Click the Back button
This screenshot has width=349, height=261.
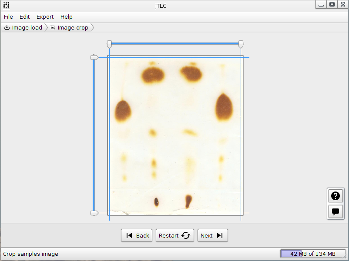[x=137, y=235]
